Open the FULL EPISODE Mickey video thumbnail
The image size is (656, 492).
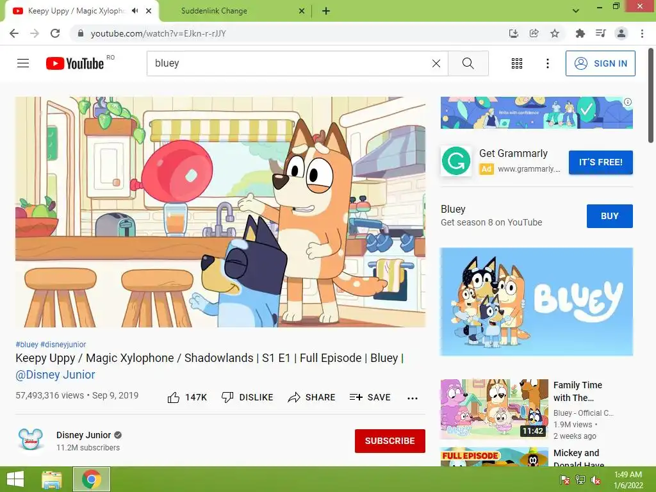pos(494,457)
